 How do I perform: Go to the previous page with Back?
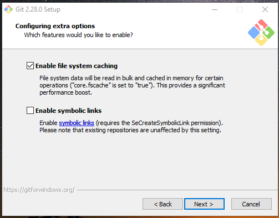click(163, 204)
